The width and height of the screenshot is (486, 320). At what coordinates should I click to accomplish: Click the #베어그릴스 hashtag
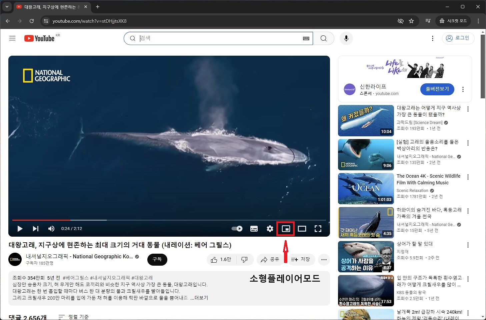(x=76, y=278)
